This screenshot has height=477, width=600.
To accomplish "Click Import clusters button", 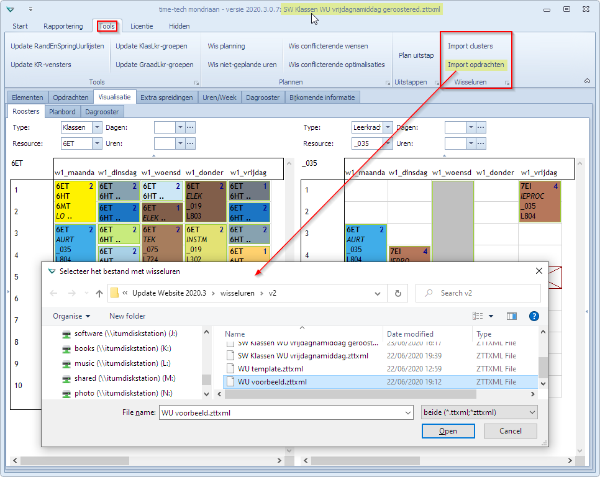I will [470, 46].
